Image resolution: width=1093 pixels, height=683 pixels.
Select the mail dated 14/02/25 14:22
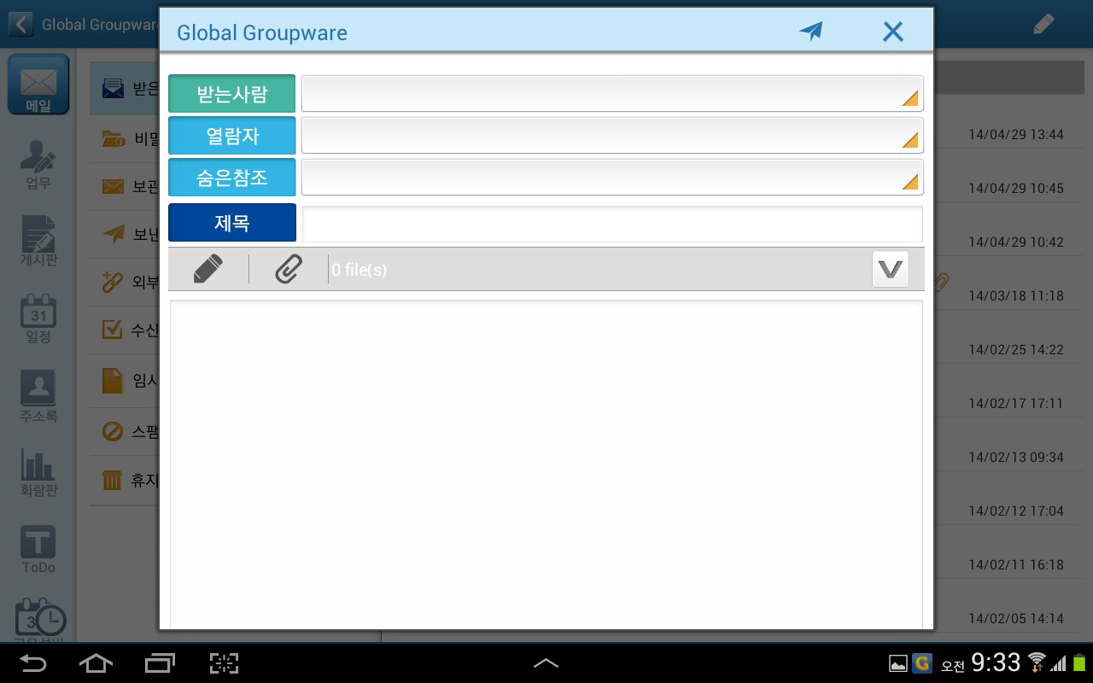click(1015, 349)
